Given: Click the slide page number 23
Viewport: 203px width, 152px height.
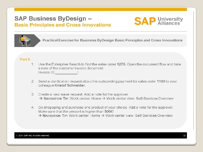Looking at the screenshot, I should (184, 135).
